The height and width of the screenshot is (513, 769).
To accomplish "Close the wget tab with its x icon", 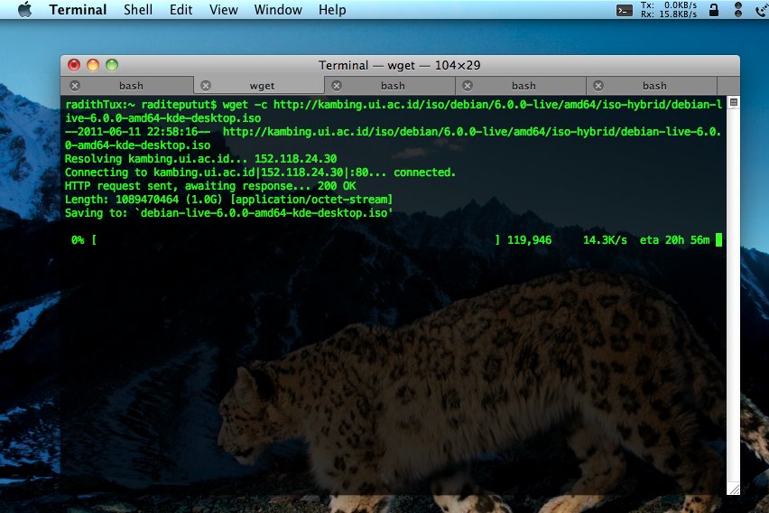I will pyautogui.click(x=206, y=86).
